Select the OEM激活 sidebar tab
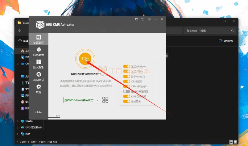The image size is (248, 146). click(39, 77)
